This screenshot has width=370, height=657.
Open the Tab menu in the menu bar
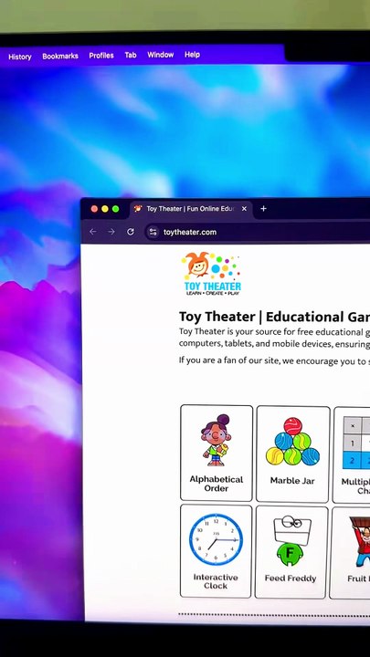point(131,55)
